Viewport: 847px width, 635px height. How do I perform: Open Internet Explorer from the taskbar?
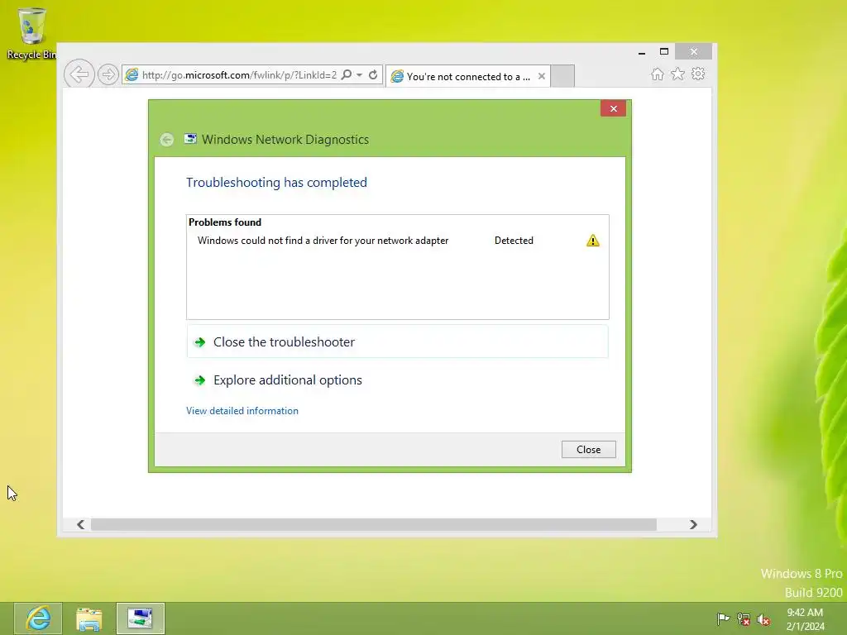[38, 618]
